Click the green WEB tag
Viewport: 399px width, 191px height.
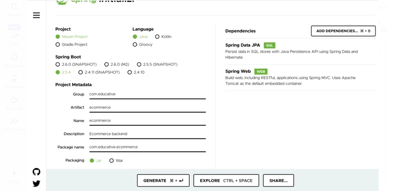(261, 72)
